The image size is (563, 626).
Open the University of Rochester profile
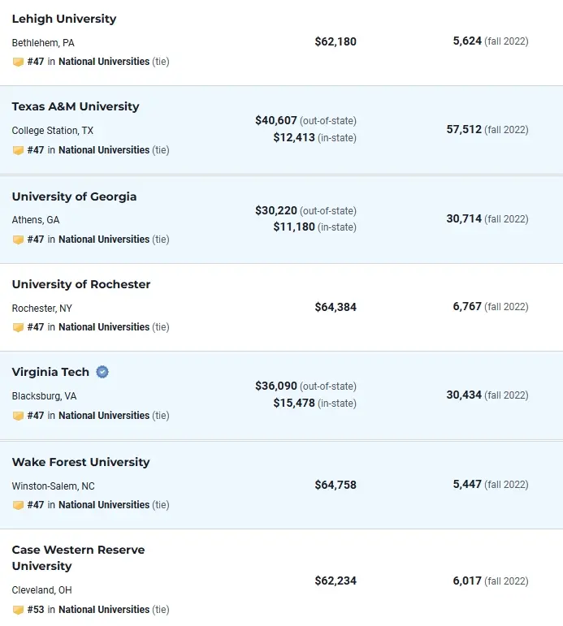tap(81, 284)
